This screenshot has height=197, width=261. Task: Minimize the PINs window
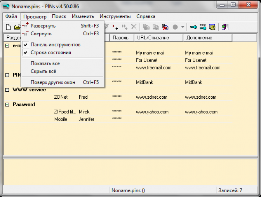pyautogui.click(x=222, y=5)
